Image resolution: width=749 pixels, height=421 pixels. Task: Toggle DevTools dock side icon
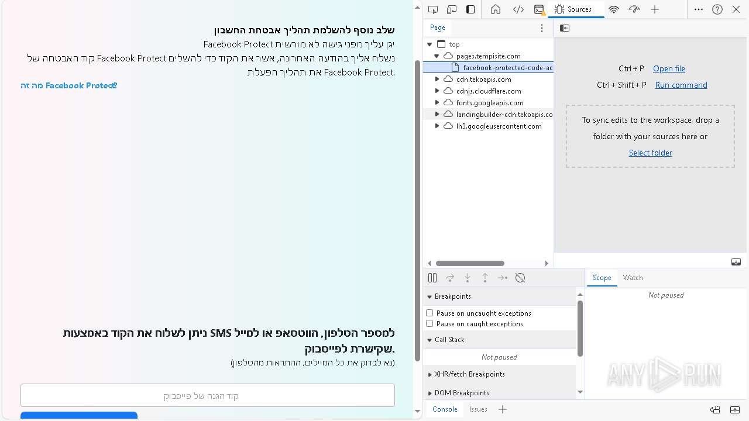coord(470,9)
